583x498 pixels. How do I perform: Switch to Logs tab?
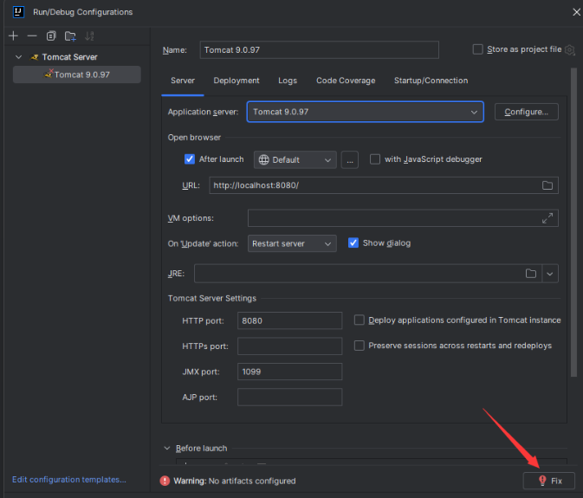point(288,81)
